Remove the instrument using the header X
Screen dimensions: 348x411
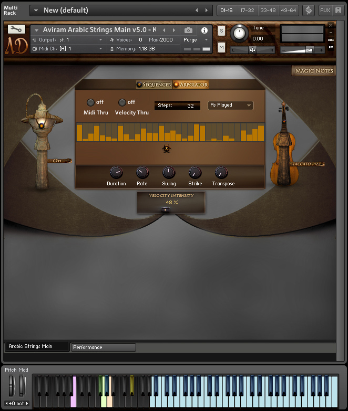click(x=331, y=25)
